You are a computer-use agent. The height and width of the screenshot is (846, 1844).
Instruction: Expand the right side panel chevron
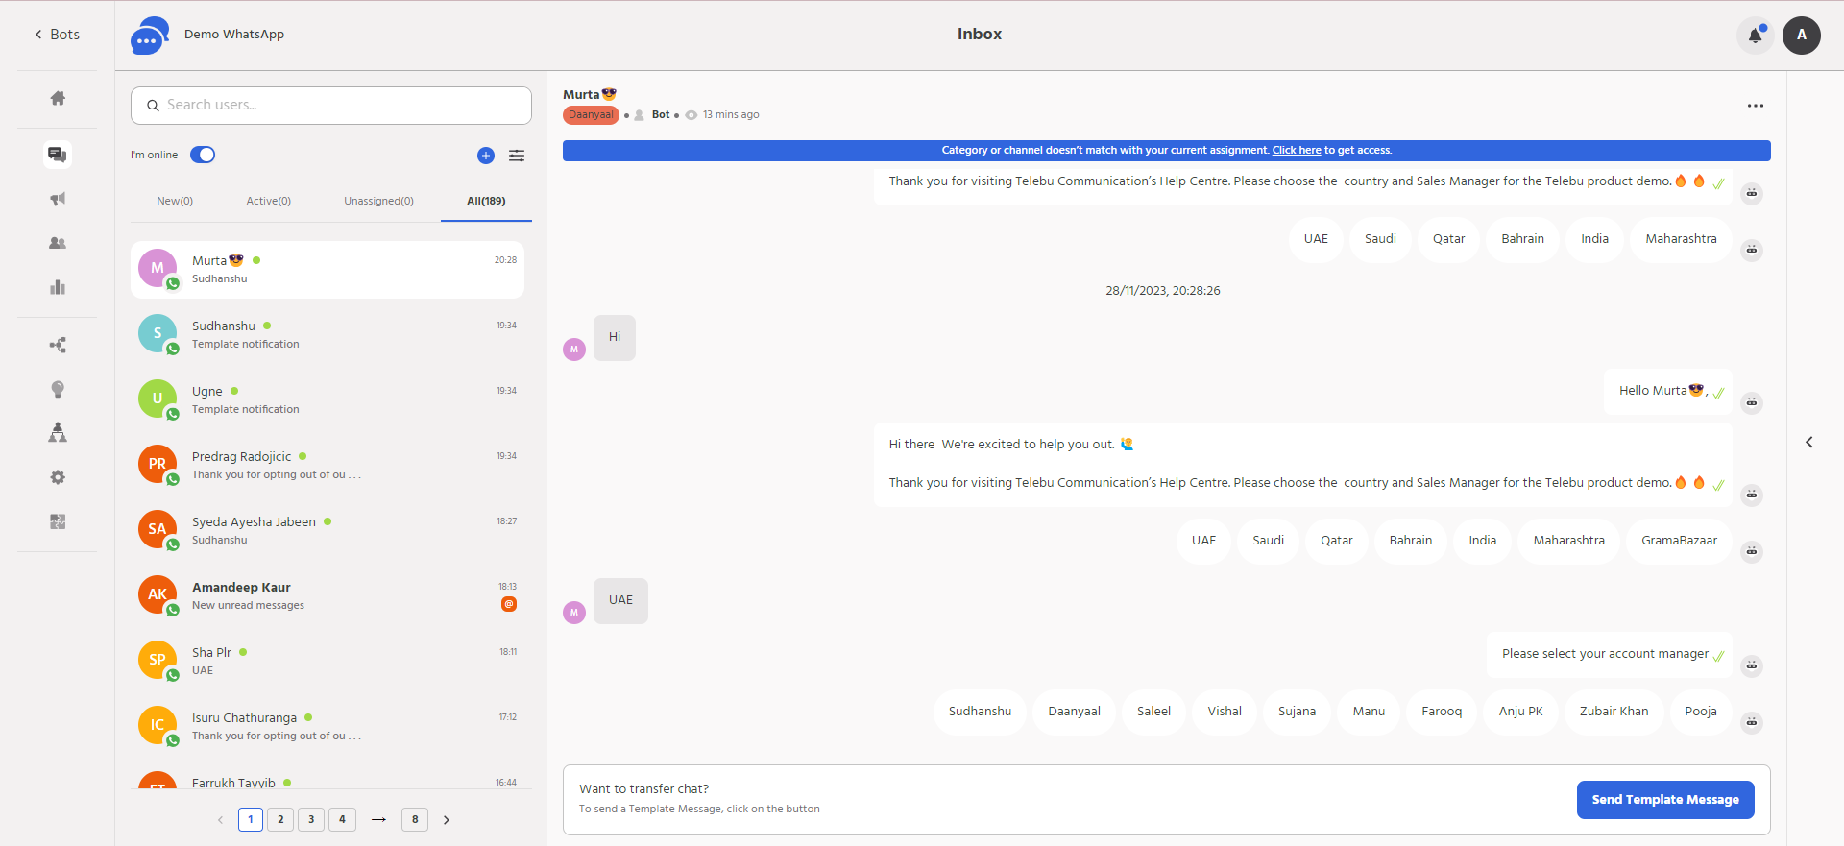(x=1809, y=443)
